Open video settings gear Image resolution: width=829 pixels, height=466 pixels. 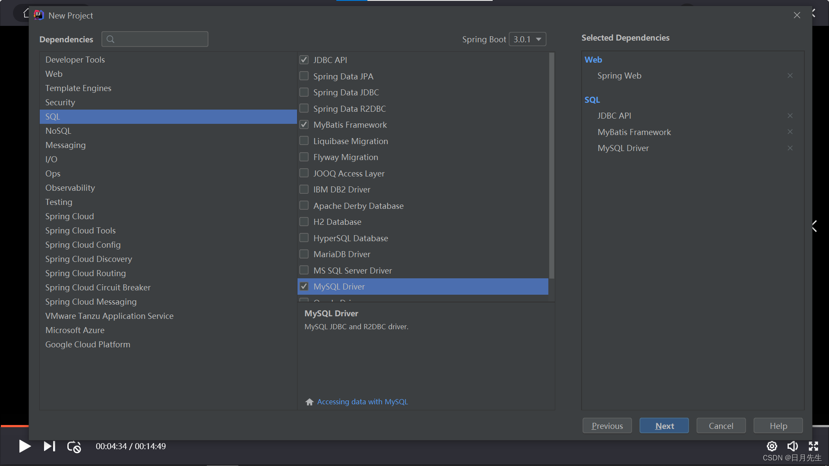(x=772, y=446)
